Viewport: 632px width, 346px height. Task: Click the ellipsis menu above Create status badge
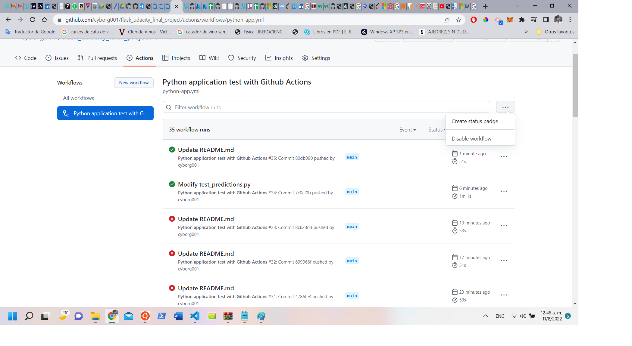[505, 107]
